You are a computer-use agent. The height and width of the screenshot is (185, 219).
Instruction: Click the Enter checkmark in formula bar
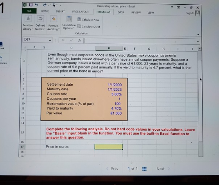click(x=71, y=40)
